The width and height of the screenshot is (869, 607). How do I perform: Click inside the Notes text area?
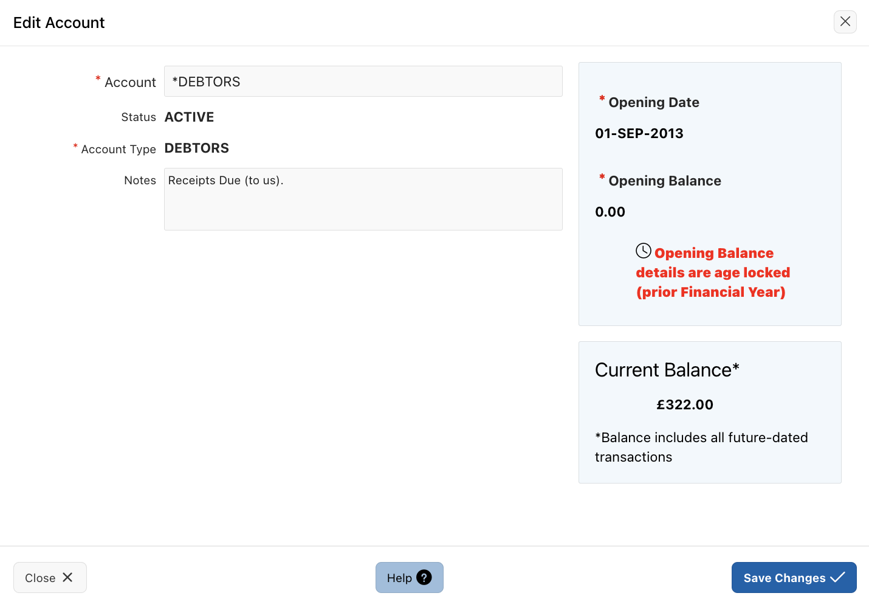[363, 199]
